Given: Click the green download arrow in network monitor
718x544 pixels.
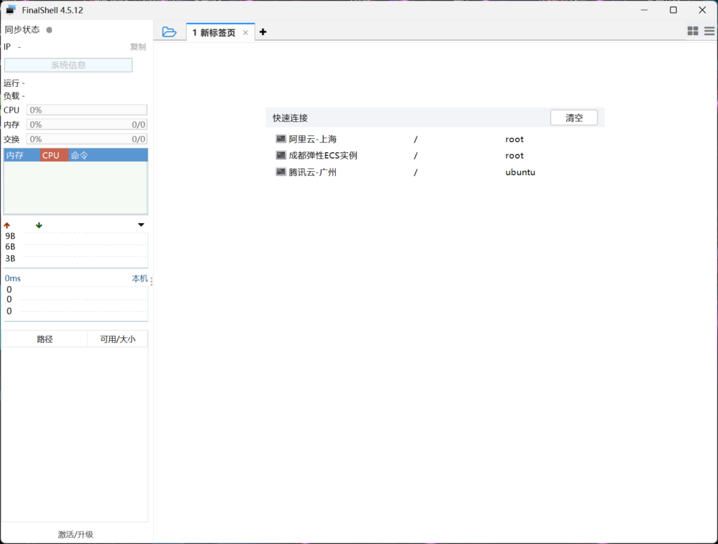Looking at the screenshot, I should (x=39, y=225).
